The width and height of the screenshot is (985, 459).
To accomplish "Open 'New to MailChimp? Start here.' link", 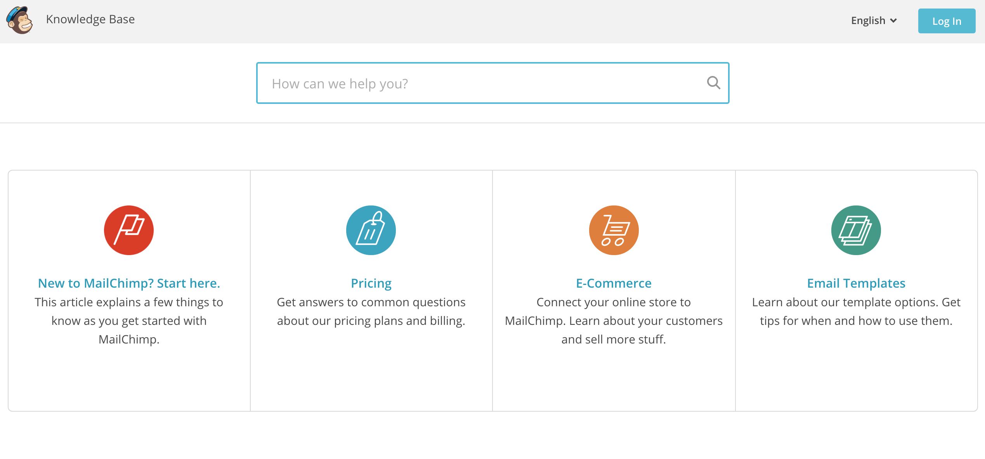I will (x=129, y=283).
